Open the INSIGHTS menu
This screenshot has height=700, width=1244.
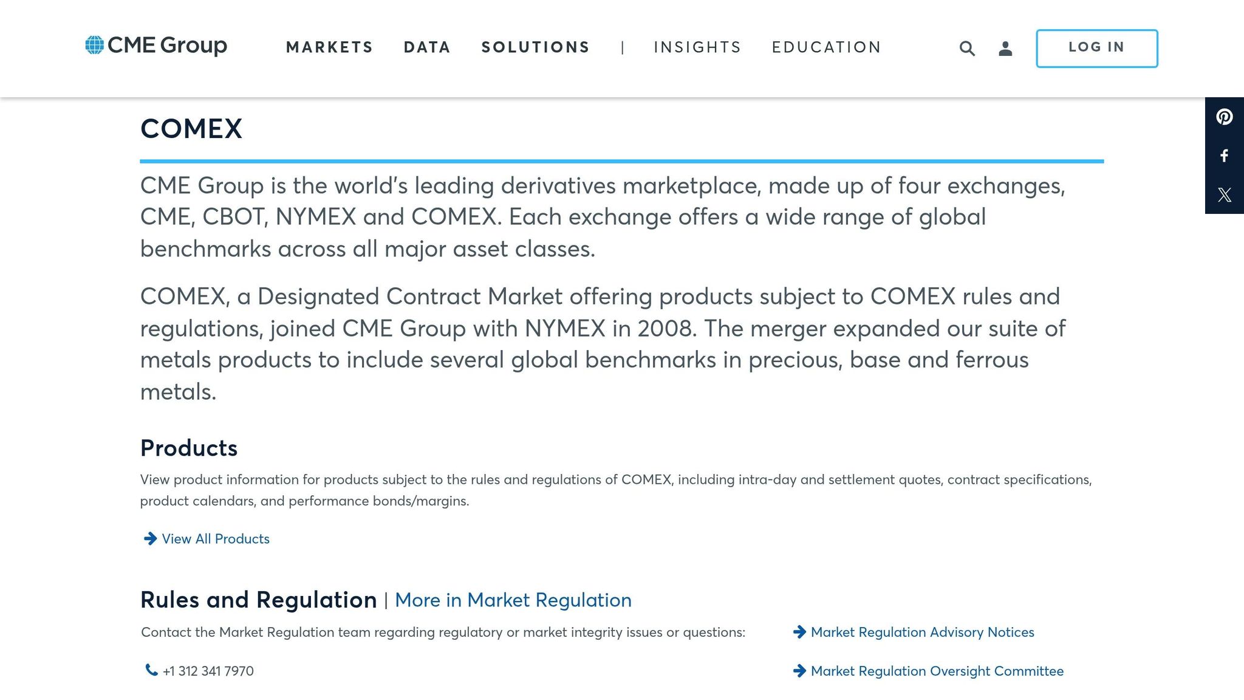click(697, 47)
